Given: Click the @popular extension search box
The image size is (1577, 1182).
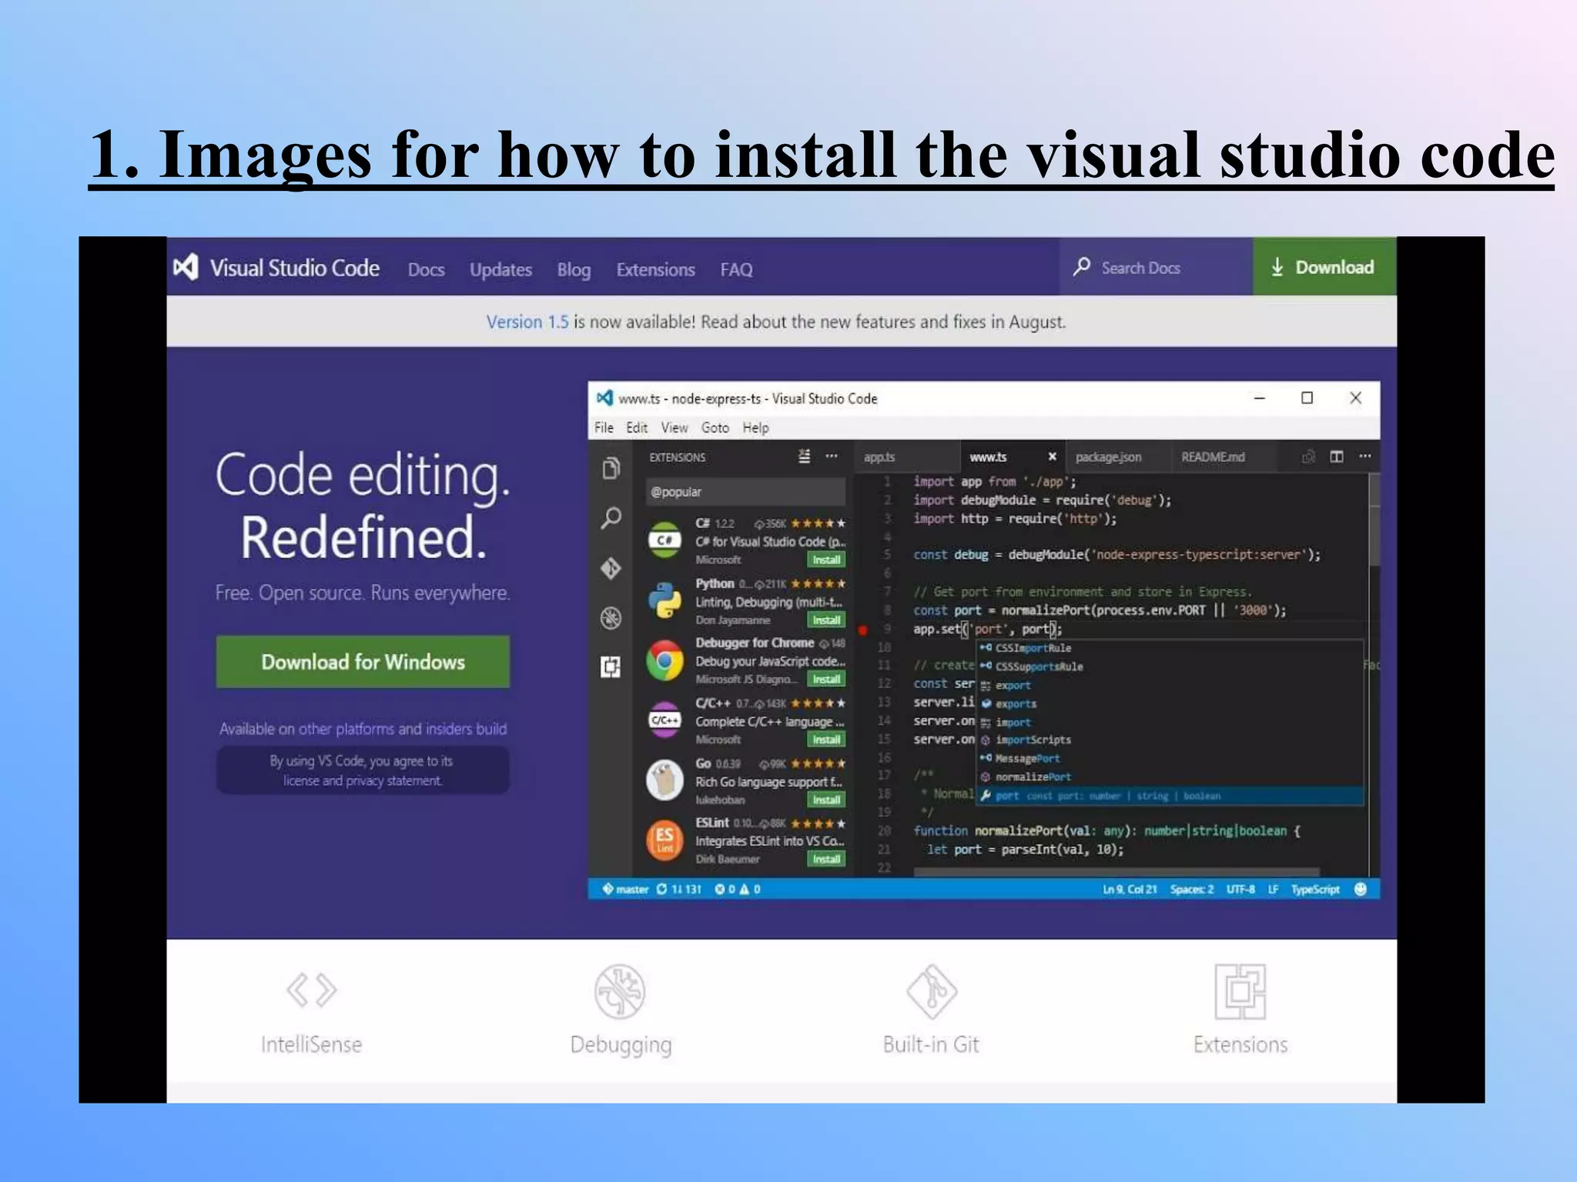Looking at the screenshot, I should (745, 492).
